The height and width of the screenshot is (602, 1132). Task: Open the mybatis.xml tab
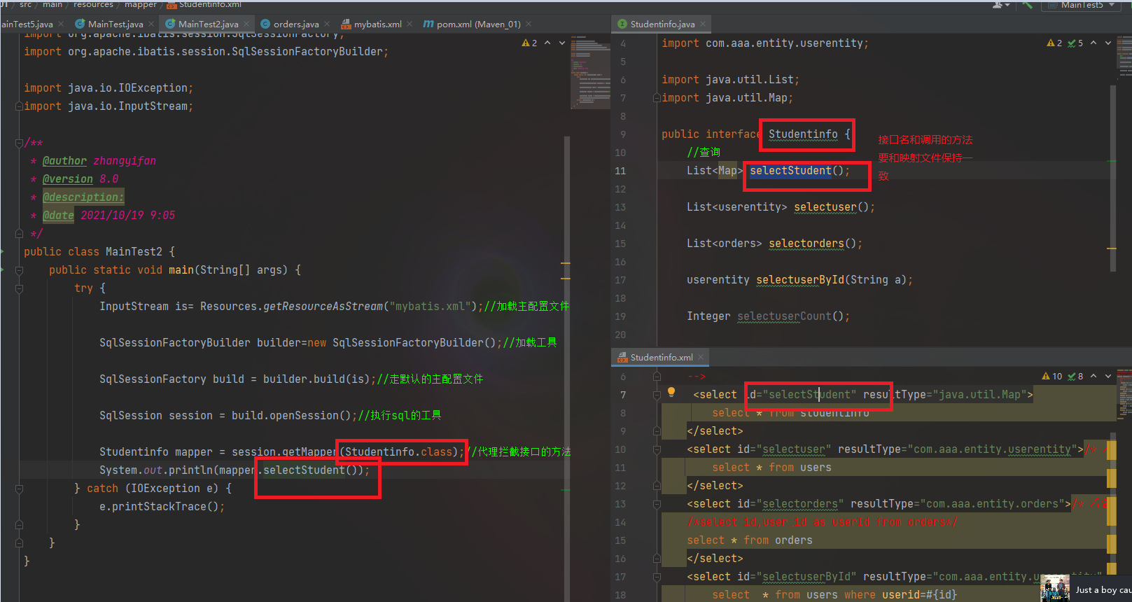point(378,24)
